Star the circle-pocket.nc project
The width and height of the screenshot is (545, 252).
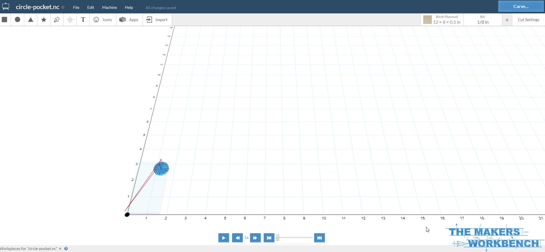coord(63,7)
